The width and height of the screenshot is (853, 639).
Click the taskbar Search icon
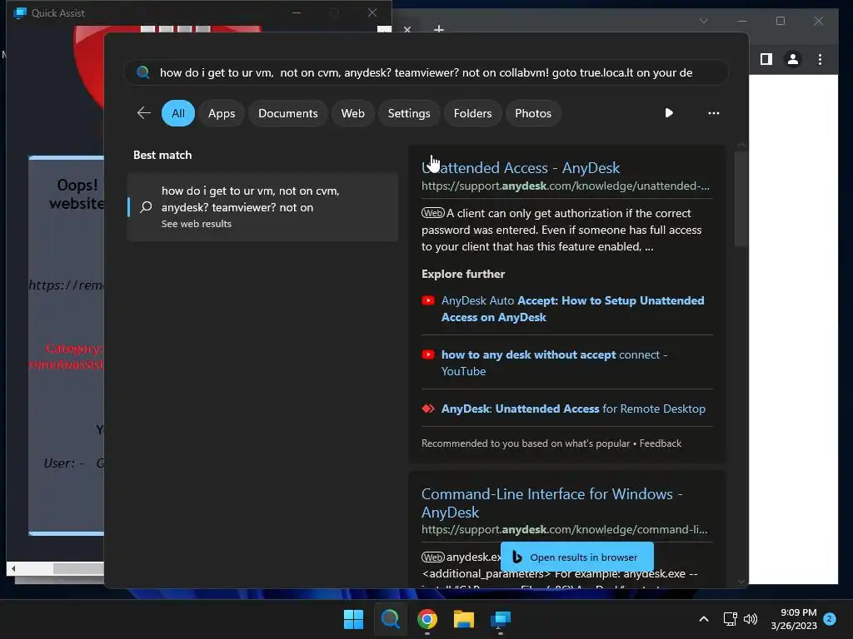pos(390,619)
